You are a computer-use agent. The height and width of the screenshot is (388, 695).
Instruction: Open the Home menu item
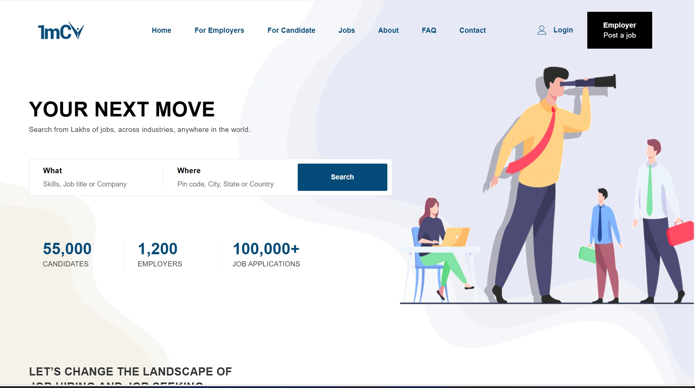pyautogui.click(x=161, y=30)
